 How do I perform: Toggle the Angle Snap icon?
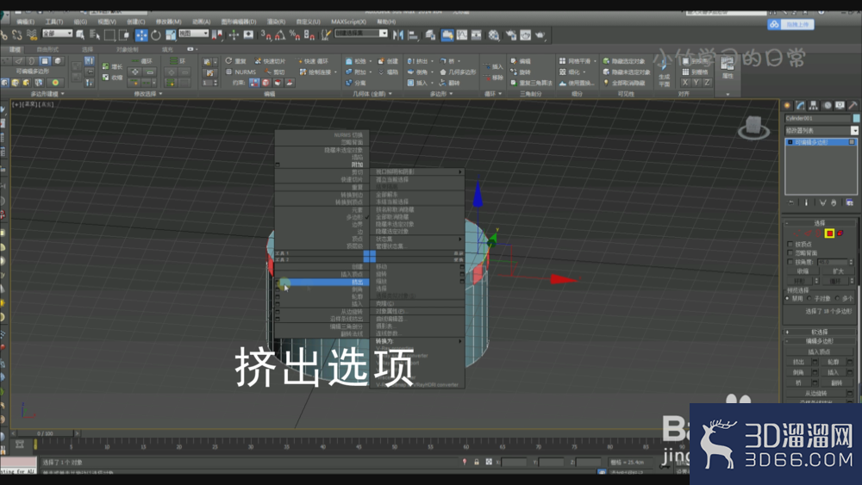280,35
